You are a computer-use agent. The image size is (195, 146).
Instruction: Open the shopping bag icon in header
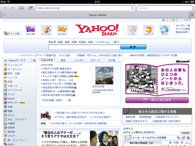(149, 30)
